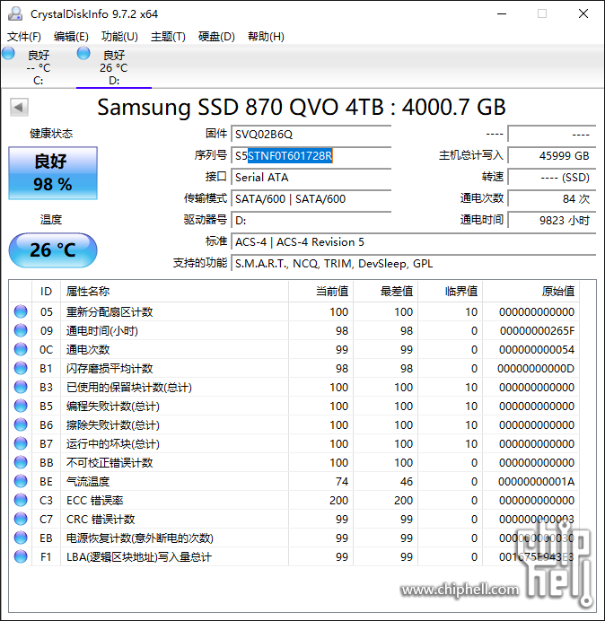This screenshot has height=621, width=605.
Task: Select the D: drive tab at 26 °C
Action: point(114,67)
